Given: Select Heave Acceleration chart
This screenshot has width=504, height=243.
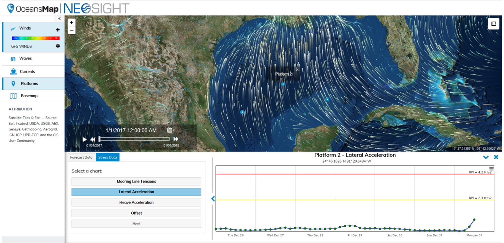Looking at the screenshot, I should pyautogui.click(x=136, y=203).
